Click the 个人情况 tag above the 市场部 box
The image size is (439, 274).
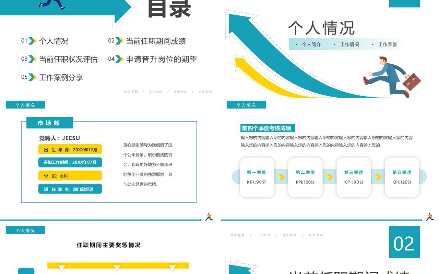coord(25,105)
